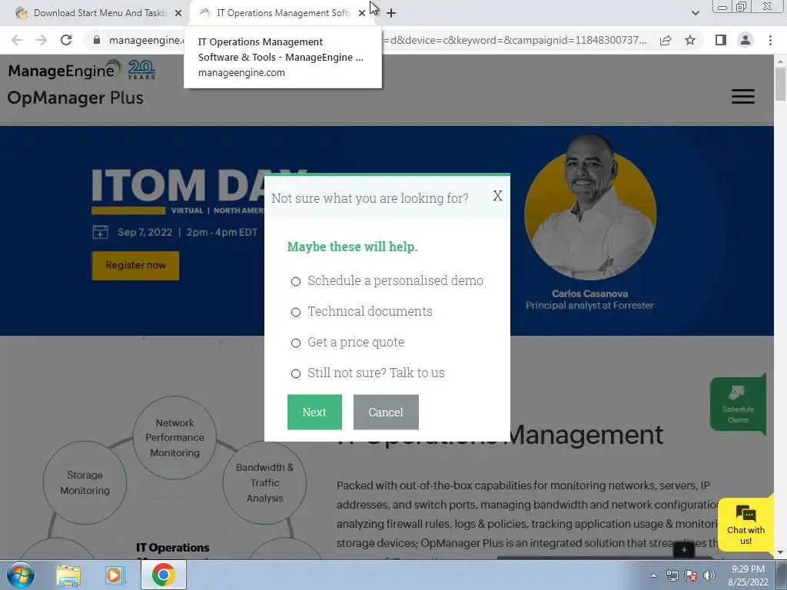Share this page icon in address bar
This screenshot has width=787, height=590.
tap(666, 40)
